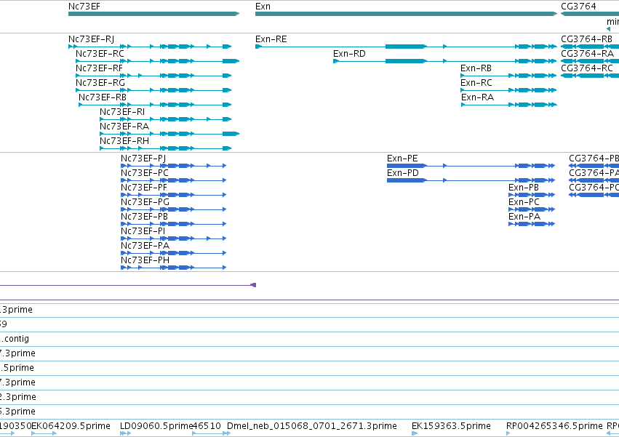This screenshot has height=437, width=619.
Task: Select the Exn-RC transcript label
Action: [x=476, y=83]
